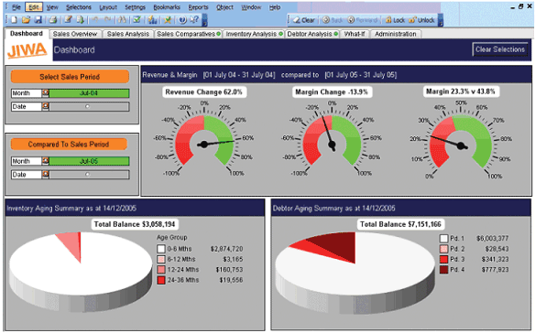Click the Pd. 4 dark red legend swatch

point(443,270)
